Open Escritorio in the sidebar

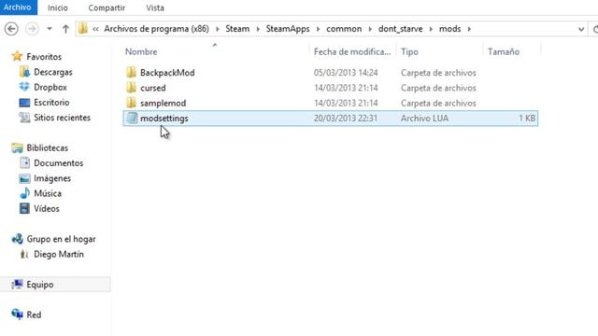click(51, 103)
